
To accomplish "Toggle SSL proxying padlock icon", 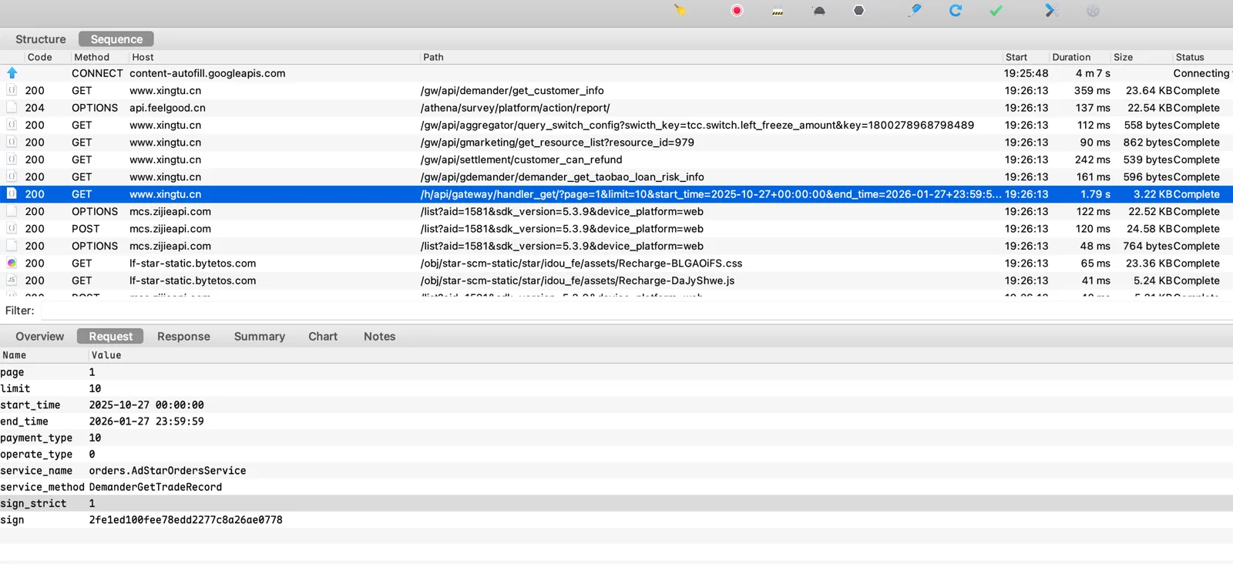I will point(778,11).
